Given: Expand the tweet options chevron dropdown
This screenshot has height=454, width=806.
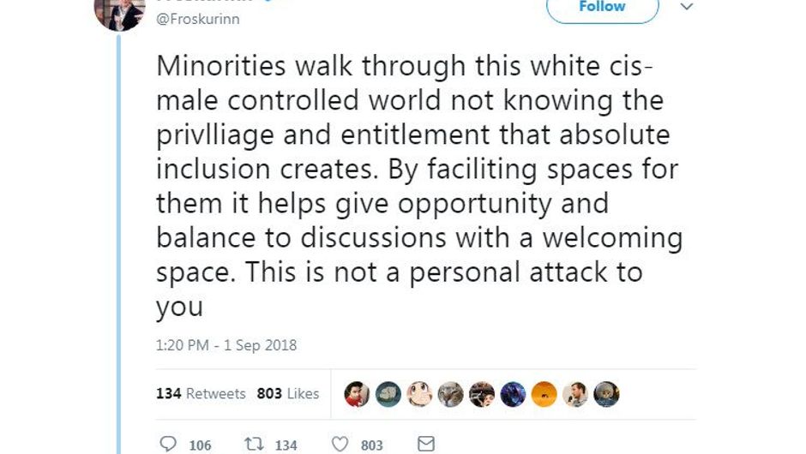Looking at the screenshot, I should [x=685, y=7].
